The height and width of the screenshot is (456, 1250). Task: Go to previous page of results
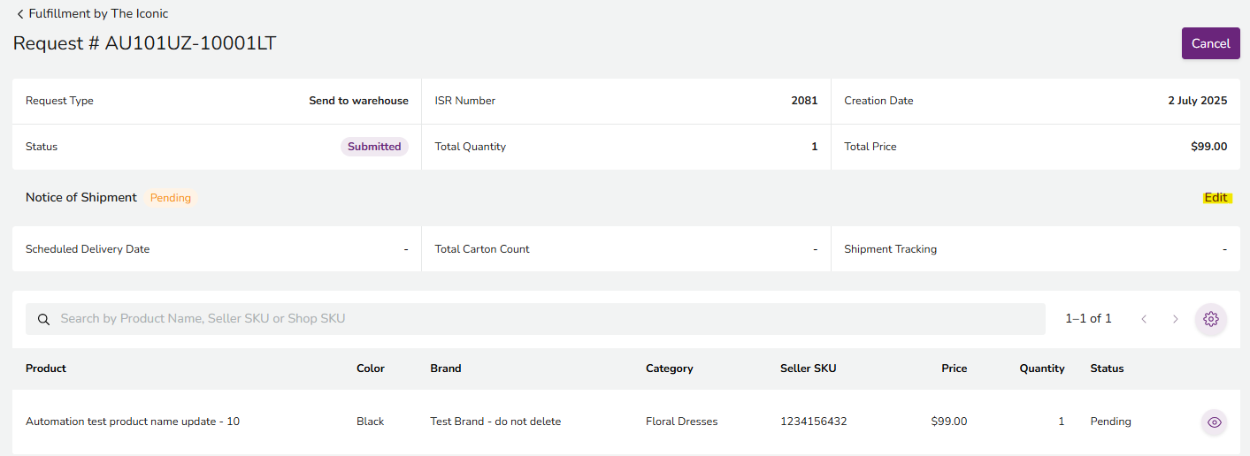[1144, 319]
